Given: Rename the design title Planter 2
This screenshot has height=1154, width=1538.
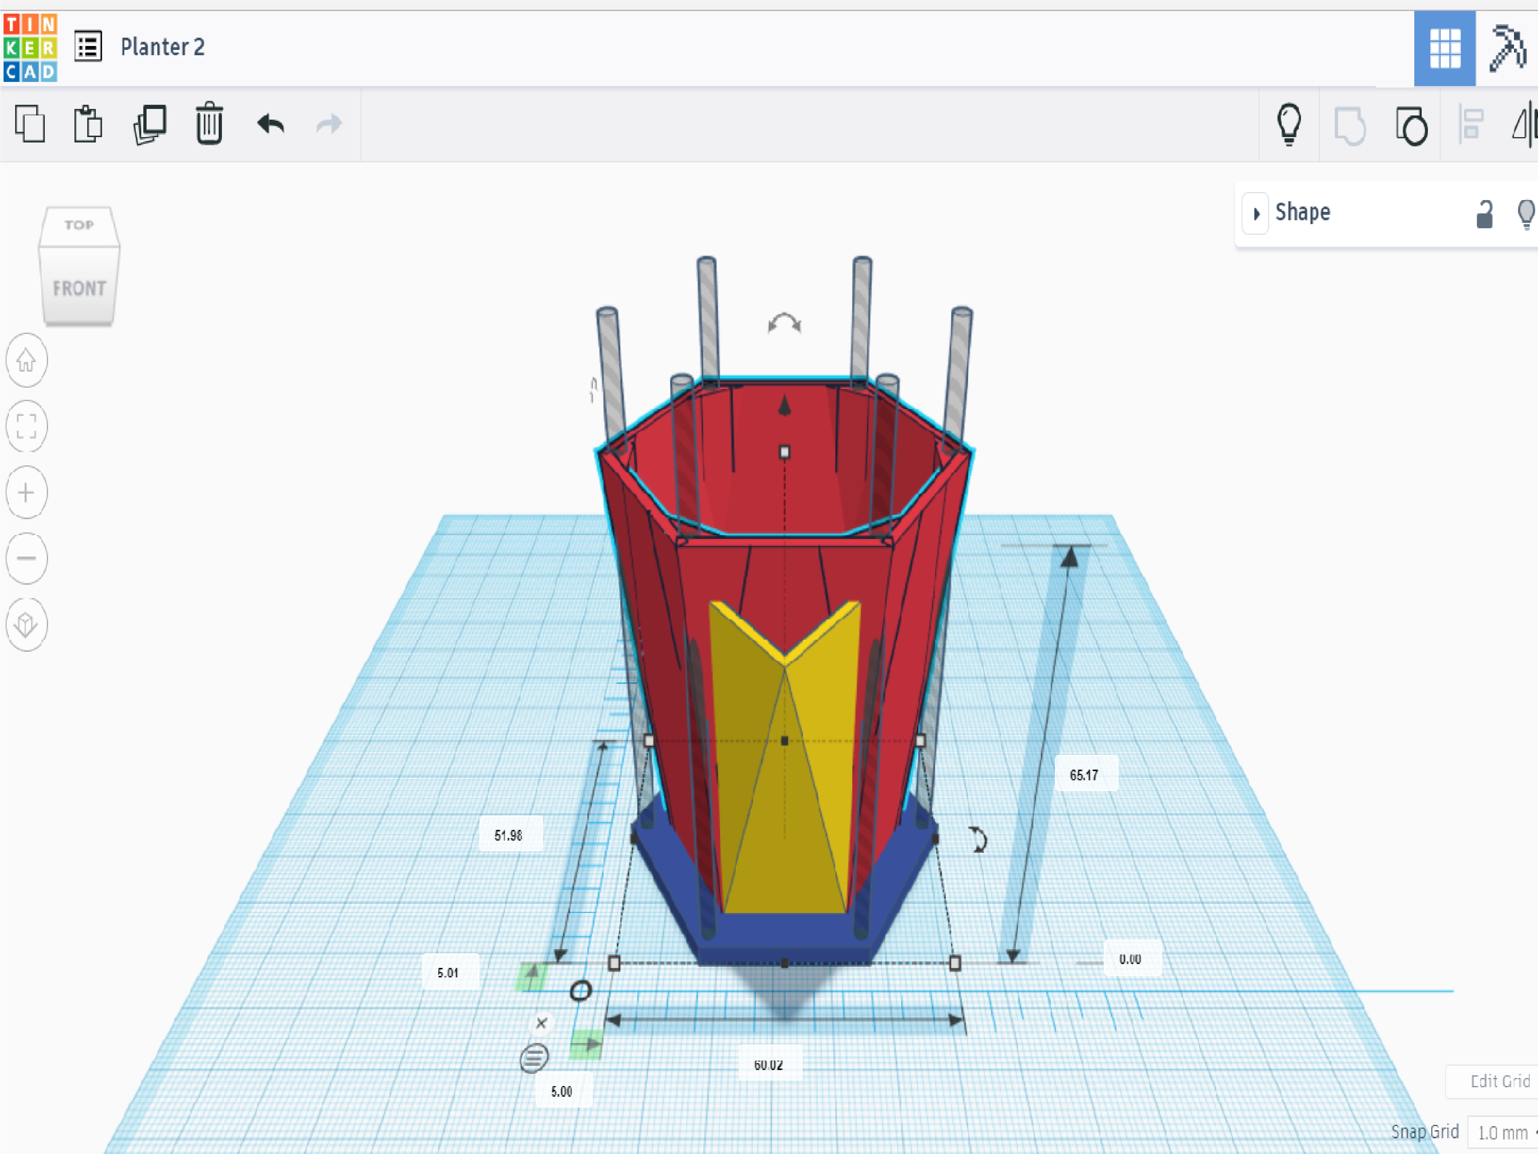Looking at the screenshot, I should (x=163, y=47).
